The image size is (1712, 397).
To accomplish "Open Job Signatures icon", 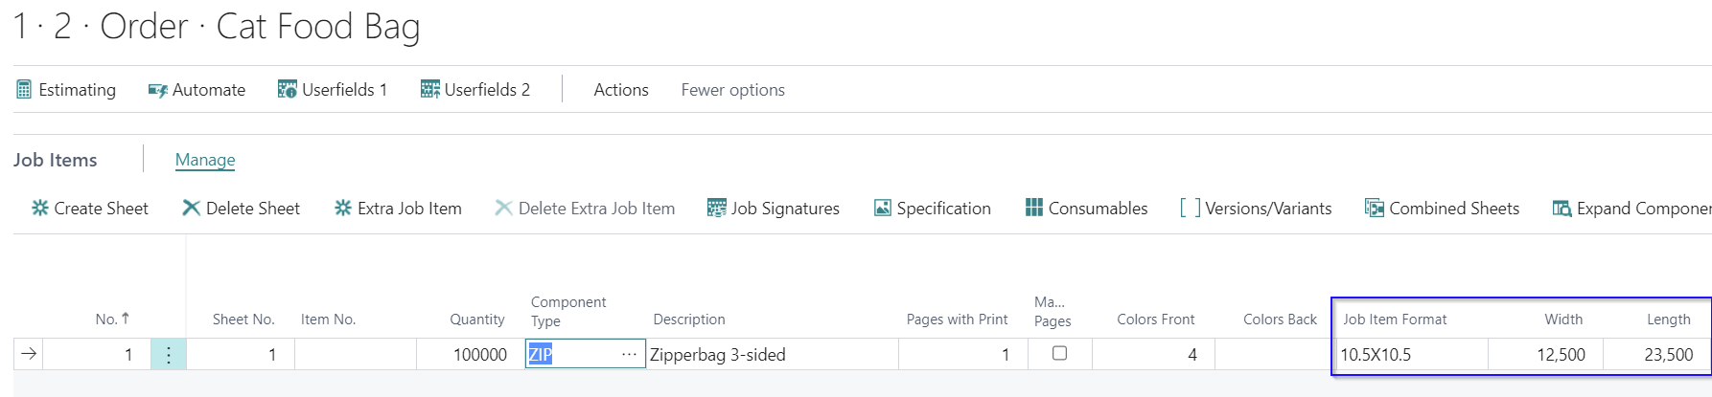I will coord(716,208).
